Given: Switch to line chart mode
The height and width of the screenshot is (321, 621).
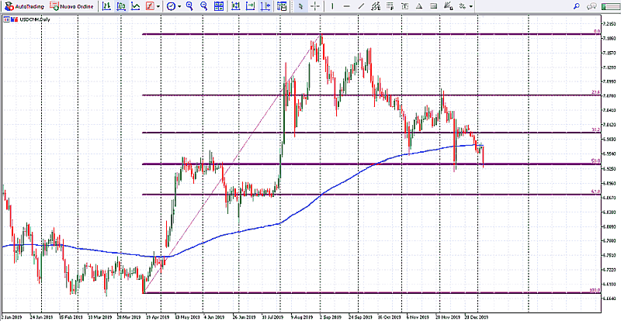Looking at the screenshot, I should 136,6.
